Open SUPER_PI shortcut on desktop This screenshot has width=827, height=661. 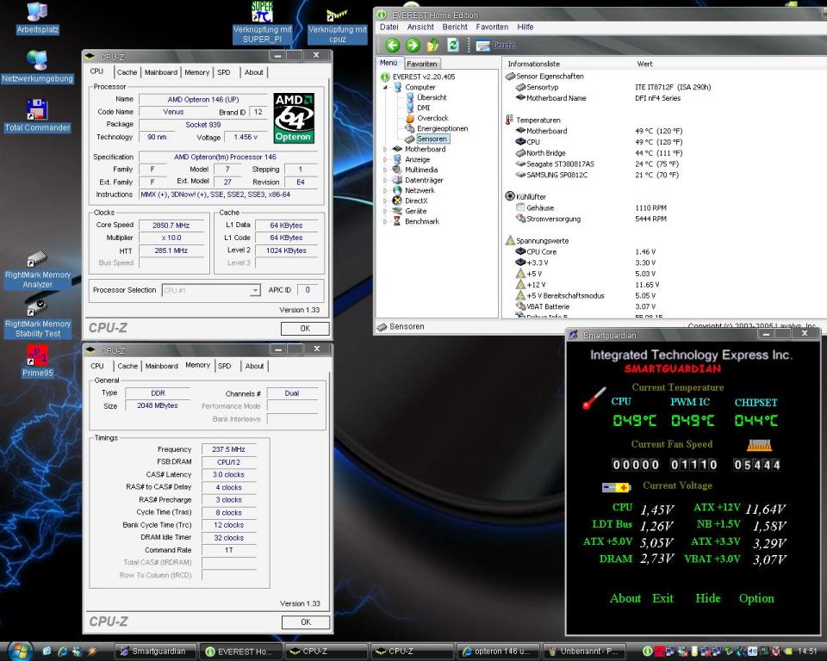click(262, 22)
